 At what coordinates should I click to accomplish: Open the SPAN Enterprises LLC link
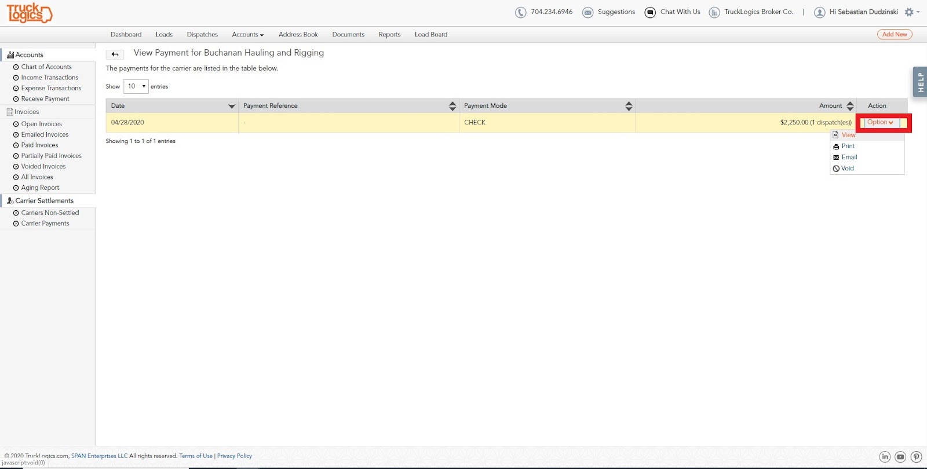(99, 456)
